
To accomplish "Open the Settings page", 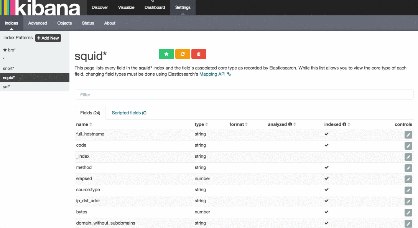I will click(x=183, y=7).
